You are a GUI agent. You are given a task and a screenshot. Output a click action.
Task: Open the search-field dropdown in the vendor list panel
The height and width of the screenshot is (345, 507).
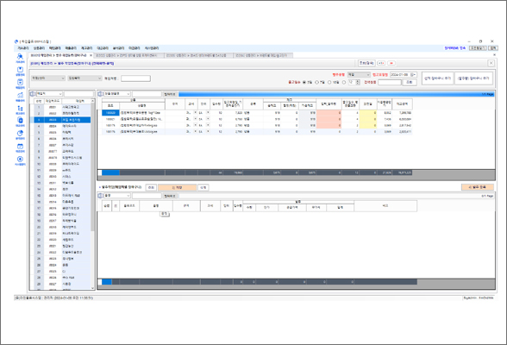tap(49, 94)
